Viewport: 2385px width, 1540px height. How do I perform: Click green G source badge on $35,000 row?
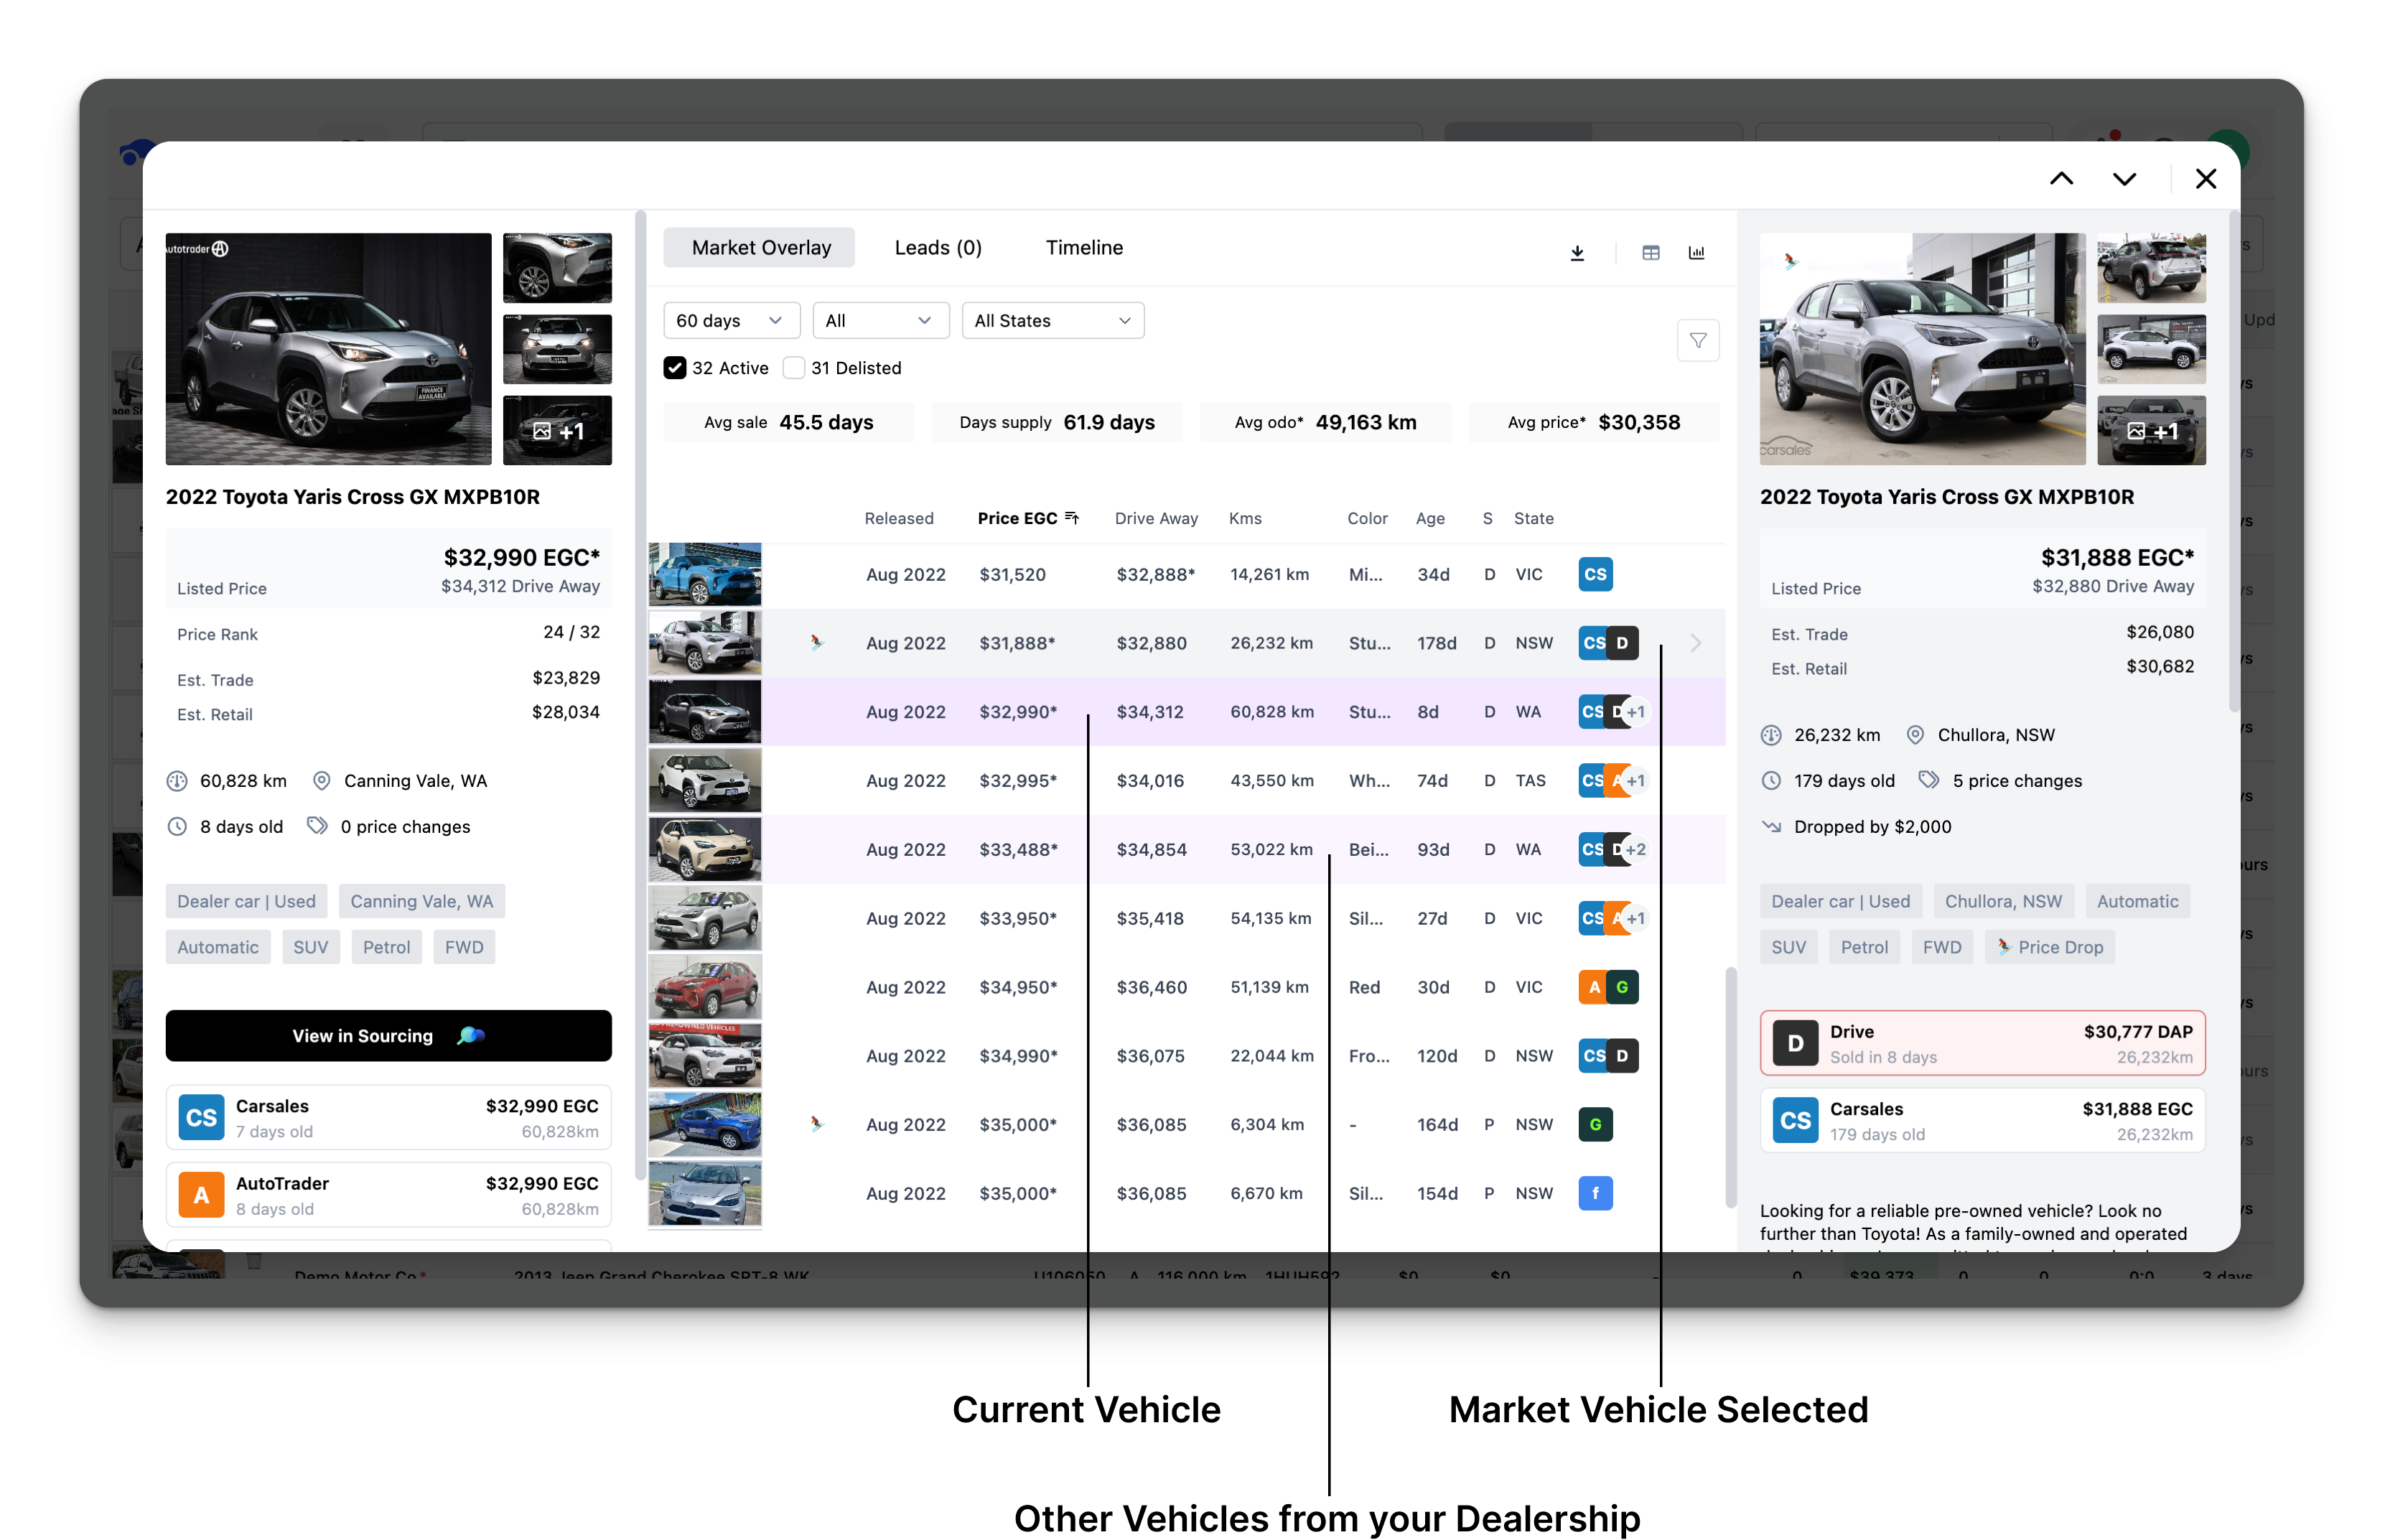(x=1595, y=1124)
